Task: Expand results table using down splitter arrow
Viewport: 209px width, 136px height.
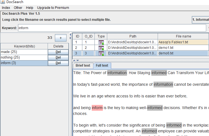Action: coord(77,60)
